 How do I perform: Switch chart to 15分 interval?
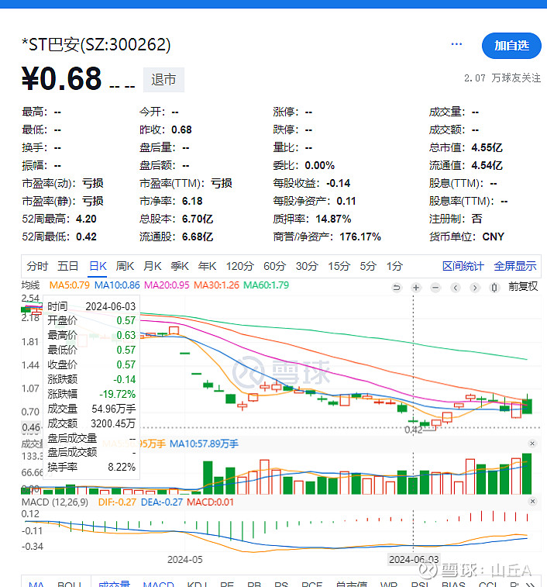[x=339, y=266]
